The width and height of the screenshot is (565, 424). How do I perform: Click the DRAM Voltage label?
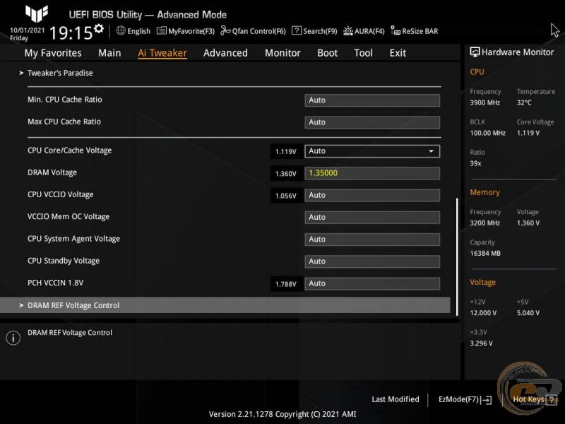[52, 172]
